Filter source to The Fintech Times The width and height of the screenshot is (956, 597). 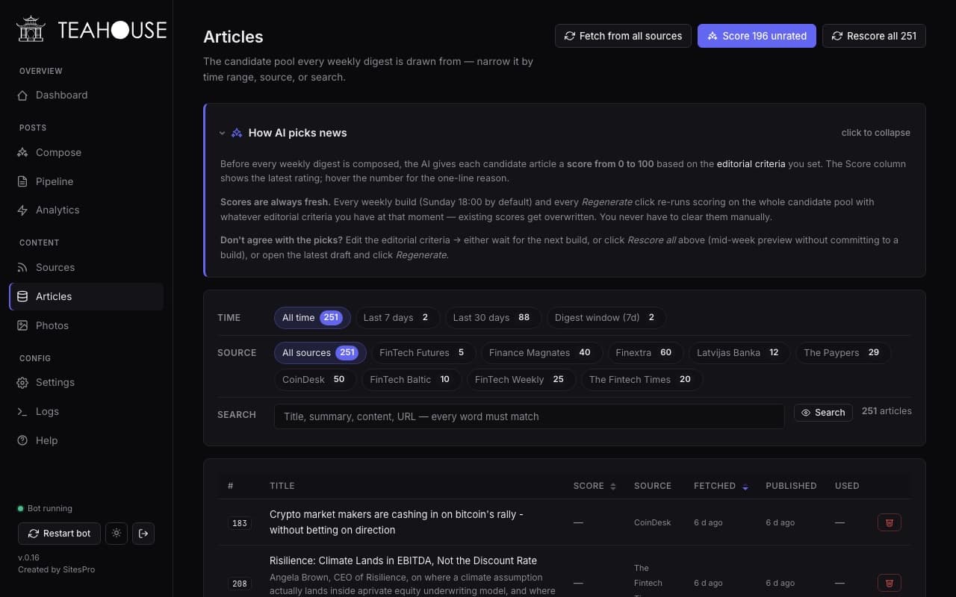click(x=642, y=380)
